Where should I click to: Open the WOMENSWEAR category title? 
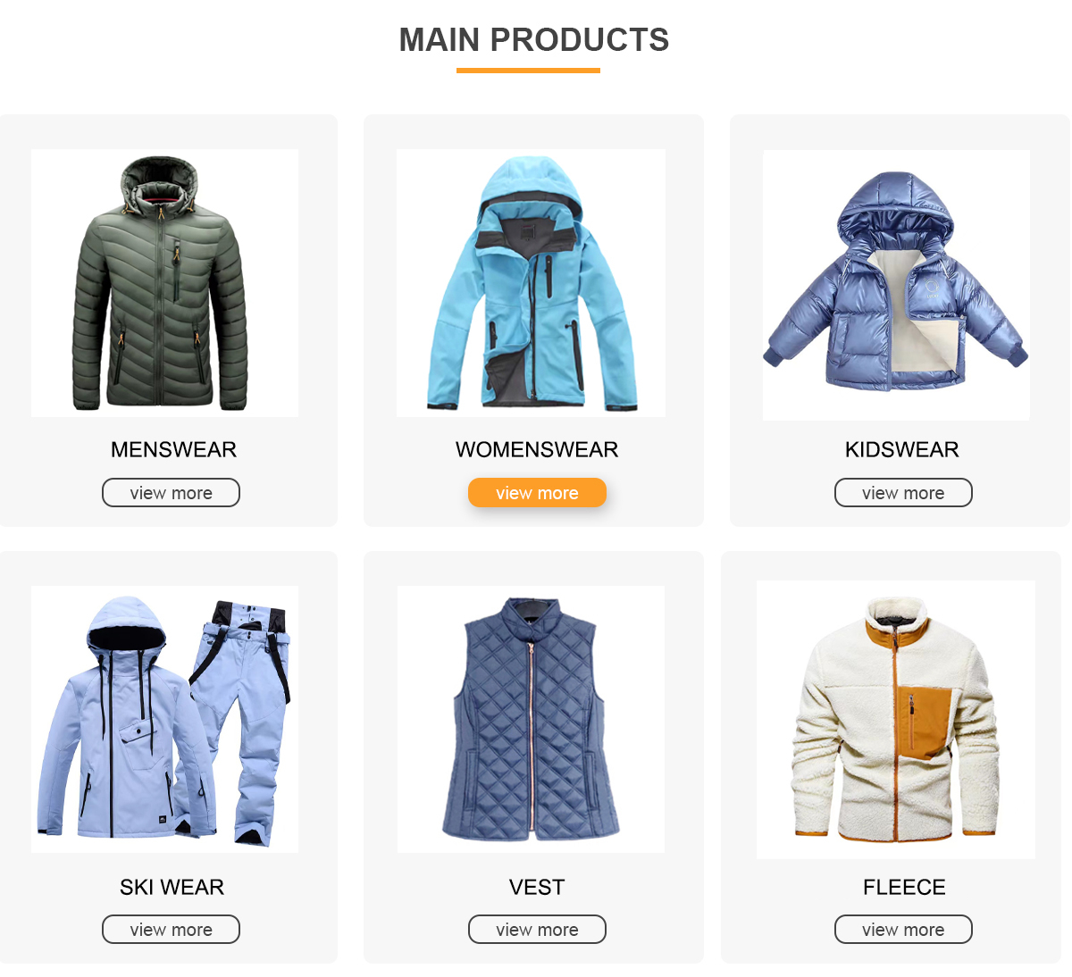click(537, 449)
